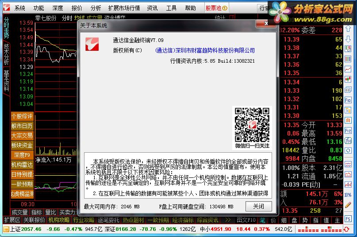357x237 pixels.
Task: Open the 分析 menu
Action: click(x=96, y=8)
